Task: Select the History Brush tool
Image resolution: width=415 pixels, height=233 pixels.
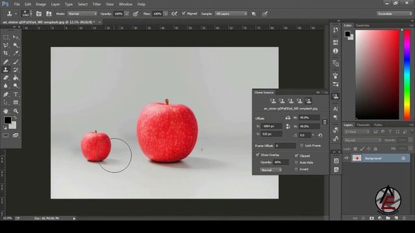Action: (x=16, y=70)
